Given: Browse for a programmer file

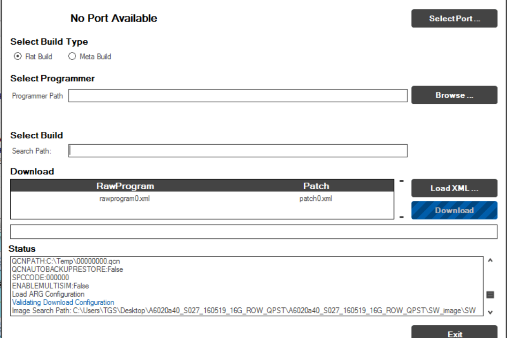Looking at the screenshot, I should point(454,95).
